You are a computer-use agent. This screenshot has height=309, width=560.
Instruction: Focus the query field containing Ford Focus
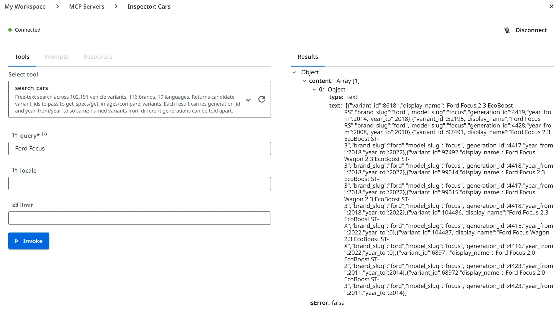(139, 149)
